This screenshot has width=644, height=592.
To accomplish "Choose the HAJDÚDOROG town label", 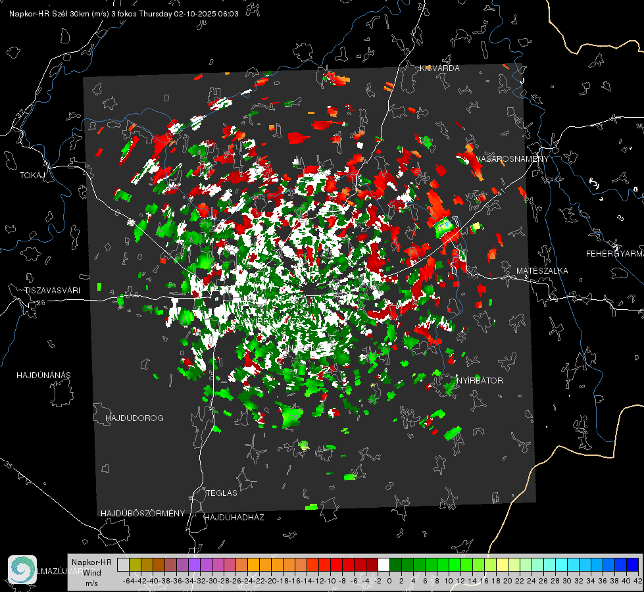I will 134,418.
